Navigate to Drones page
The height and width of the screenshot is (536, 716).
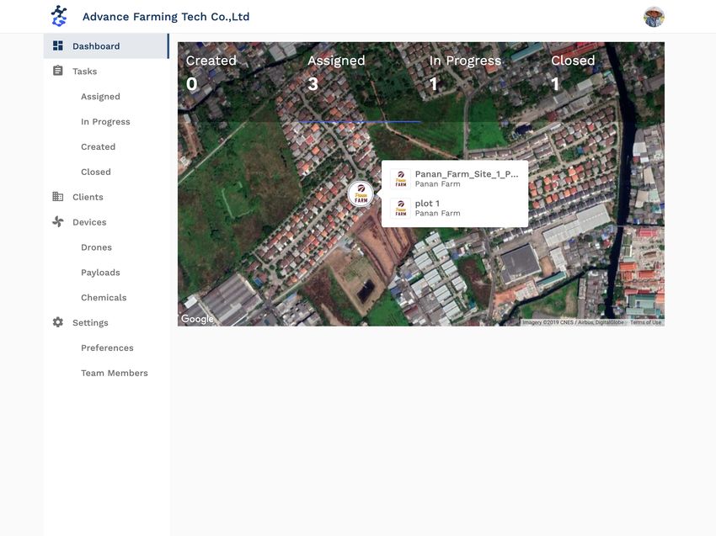pyautogui.click(x=106, y=247)
